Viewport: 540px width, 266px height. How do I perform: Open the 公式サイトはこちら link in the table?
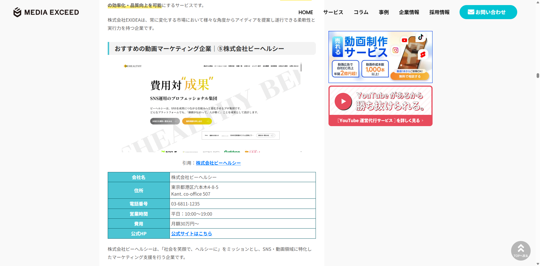[192, 233]
